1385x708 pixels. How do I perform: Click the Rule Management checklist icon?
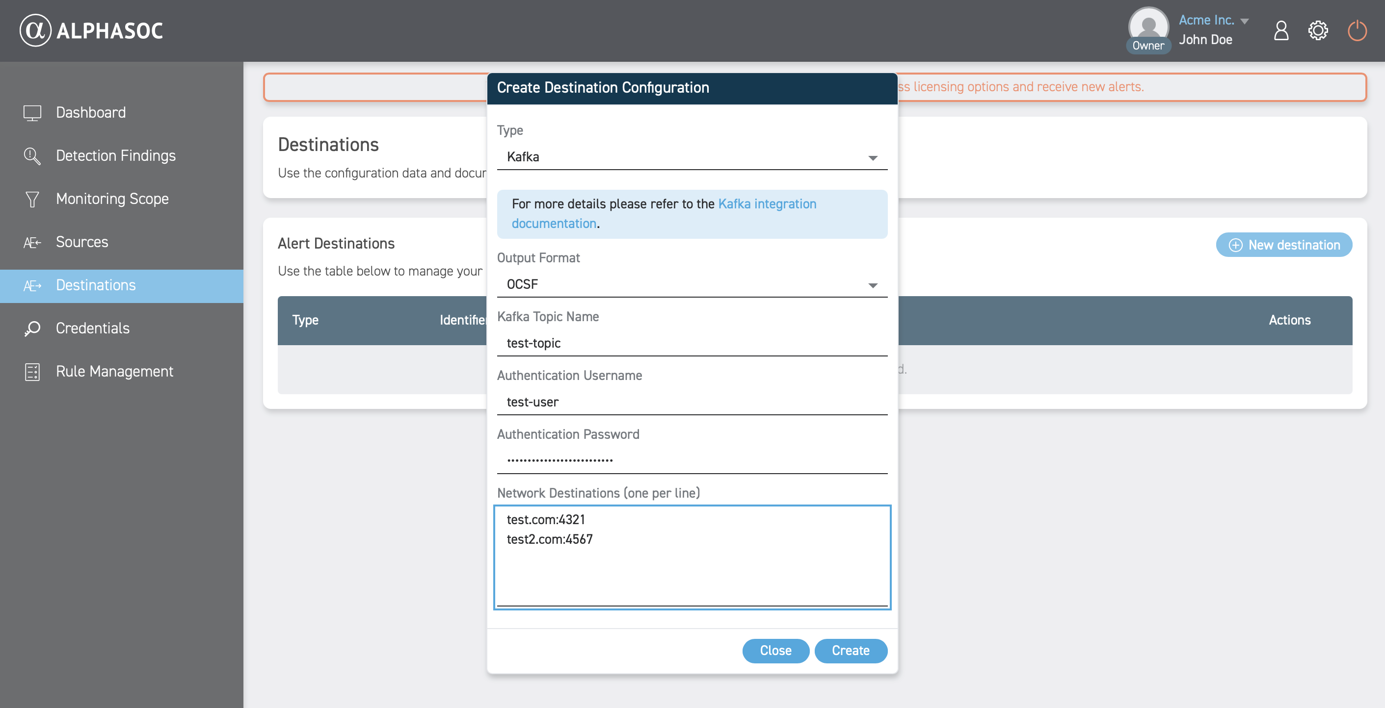pos(32,372)
